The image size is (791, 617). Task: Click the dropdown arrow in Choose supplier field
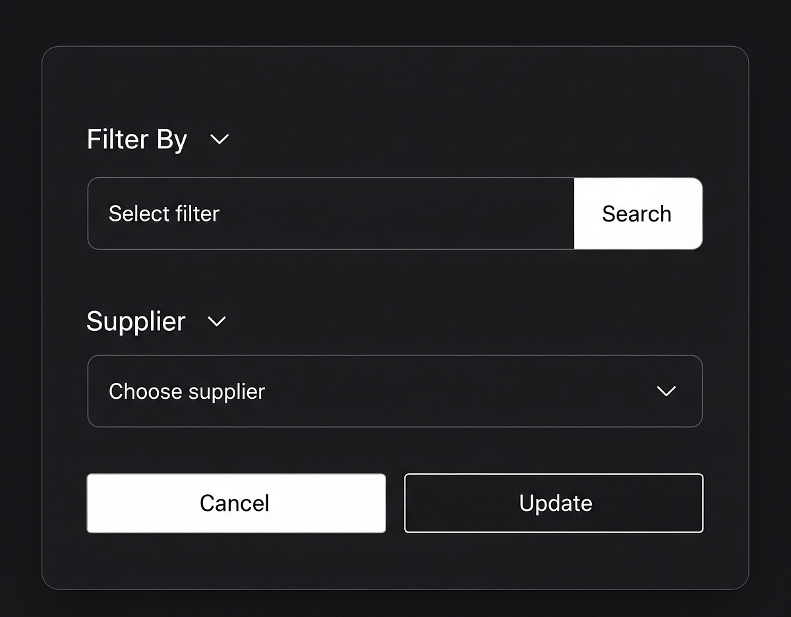[x=665, y=391]
